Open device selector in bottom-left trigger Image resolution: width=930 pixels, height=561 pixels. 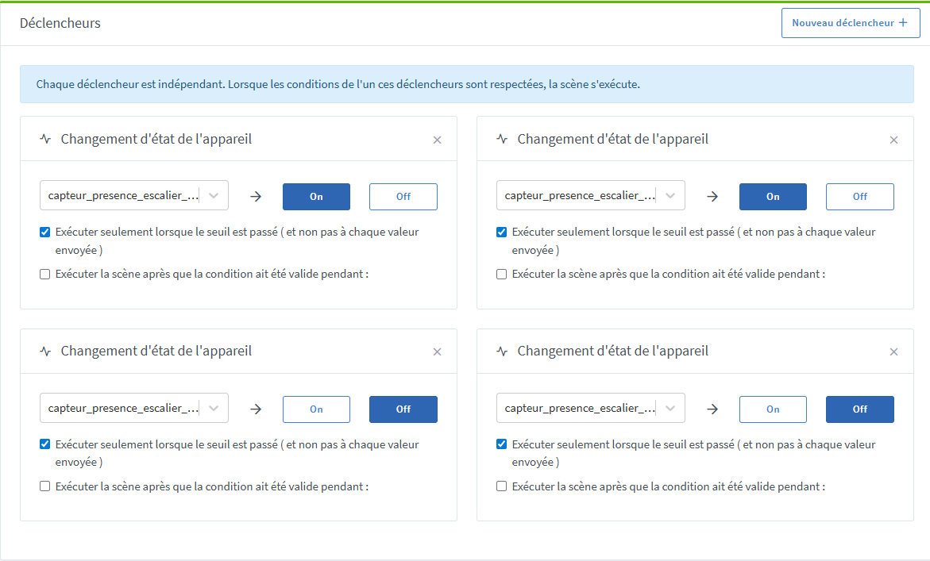point(133,409)
